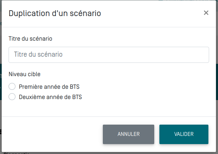Click the grey placeholder text in the title field
The image size is (218, 154).
click(x=38, y=55)
